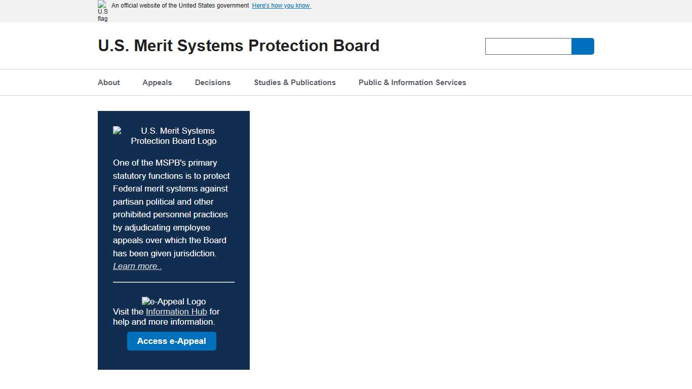Follow the Learn more link
The image size is (692, 389).
137,266
